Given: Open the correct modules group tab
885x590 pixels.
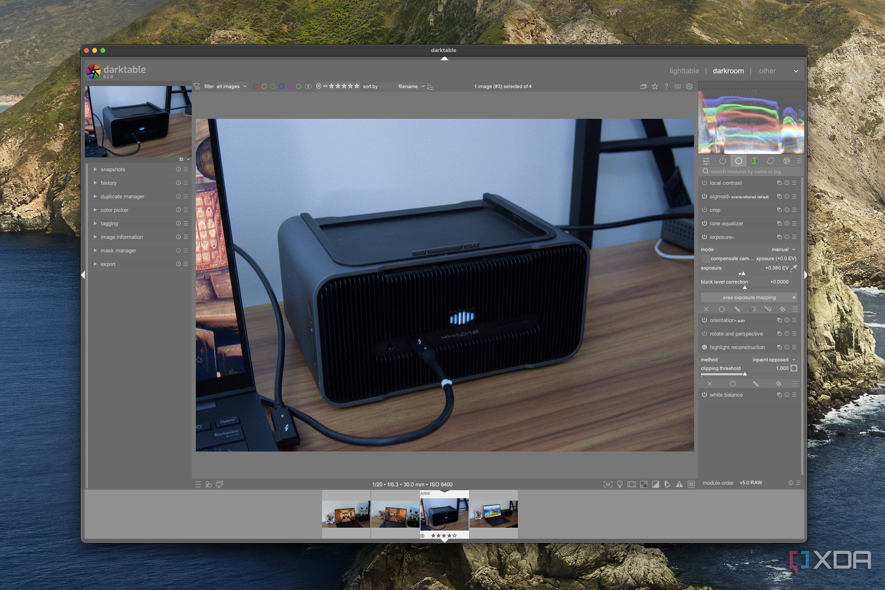Looking at the screenshot, I should 770,161.
